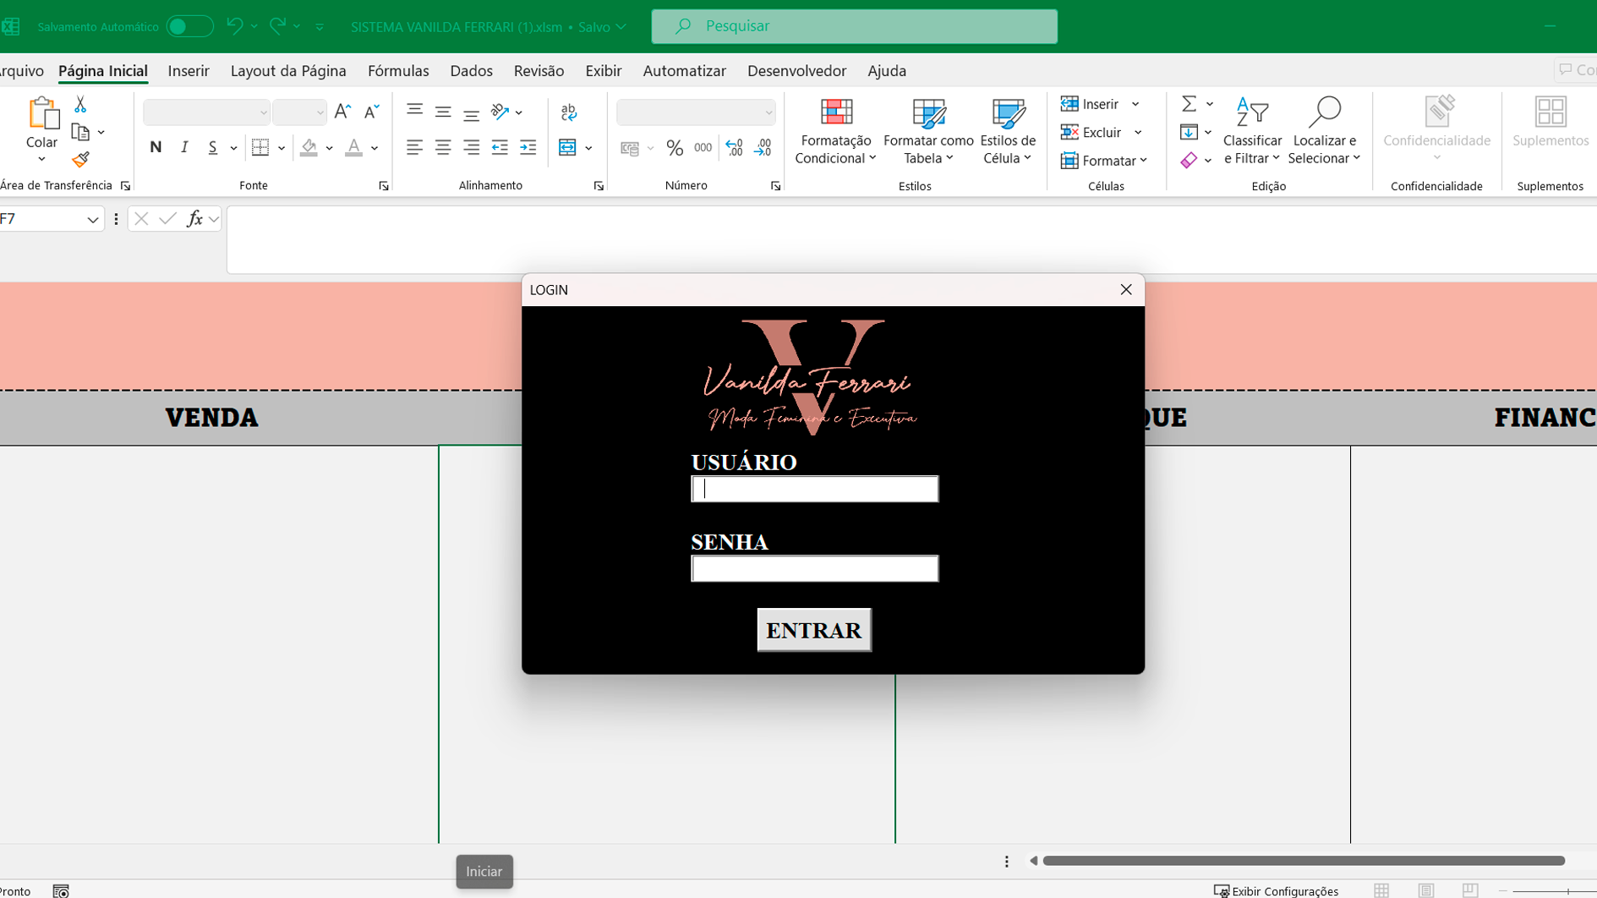1597x898 pixels.
Task: Open the Revisão tab
Action: (x=539, y=71)
